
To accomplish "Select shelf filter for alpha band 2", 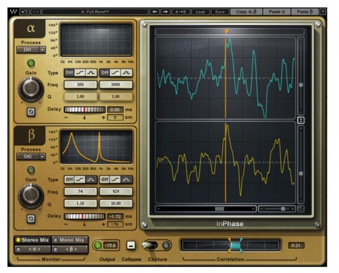I will point(115,73).
